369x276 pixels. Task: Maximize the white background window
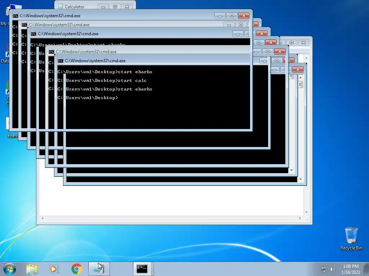[x=292, y=42]
